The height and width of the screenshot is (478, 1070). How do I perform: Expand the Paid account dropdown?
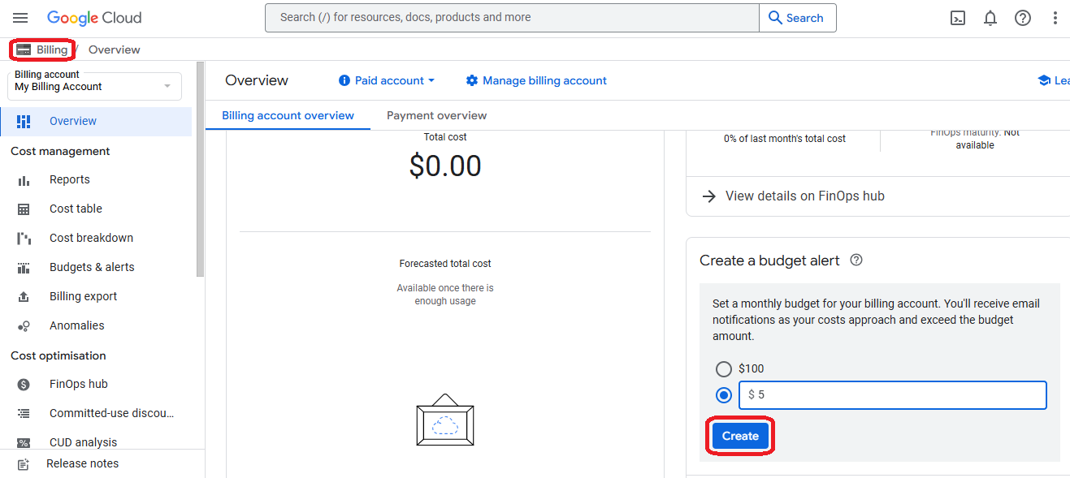click(387, 80)
